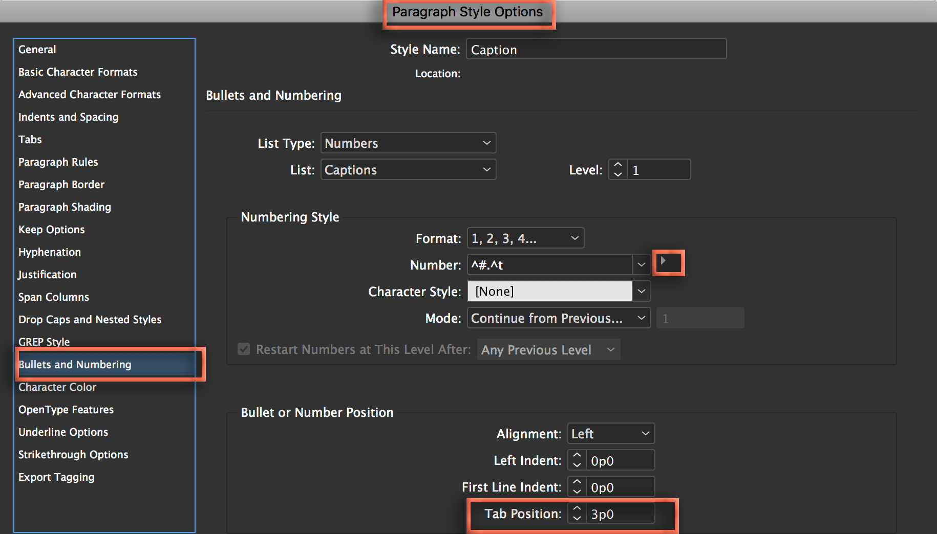Image resolution: width=937 pixels, height=534 pixels.
Task: Toggle Restart Numbers at This Level checkbox
Action: point(244,349)
